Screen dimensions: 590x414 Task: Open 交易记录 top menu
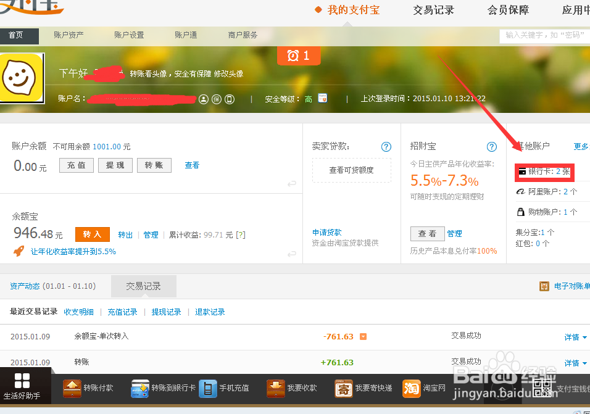click(433, 10)
